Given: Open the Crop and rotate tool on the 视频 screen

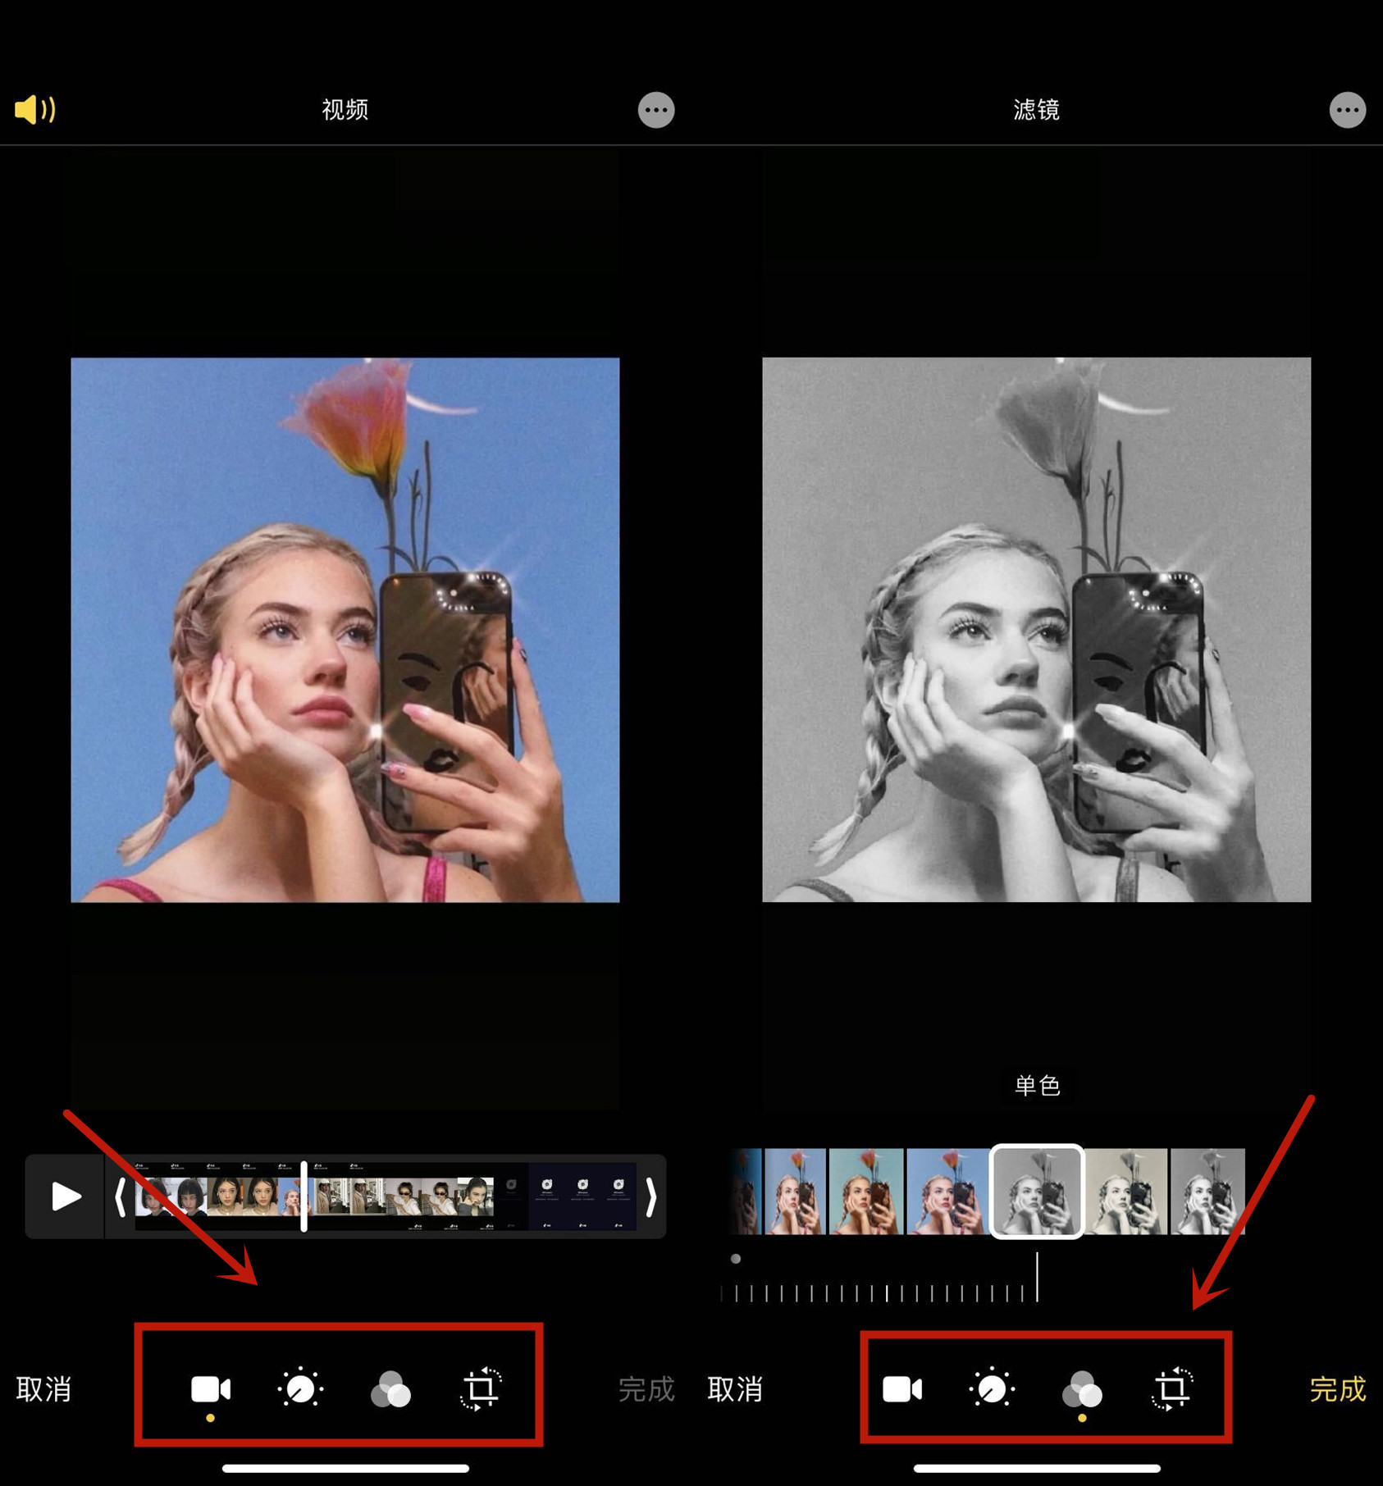Looking at the screenshot, I should pos(481,1389).
